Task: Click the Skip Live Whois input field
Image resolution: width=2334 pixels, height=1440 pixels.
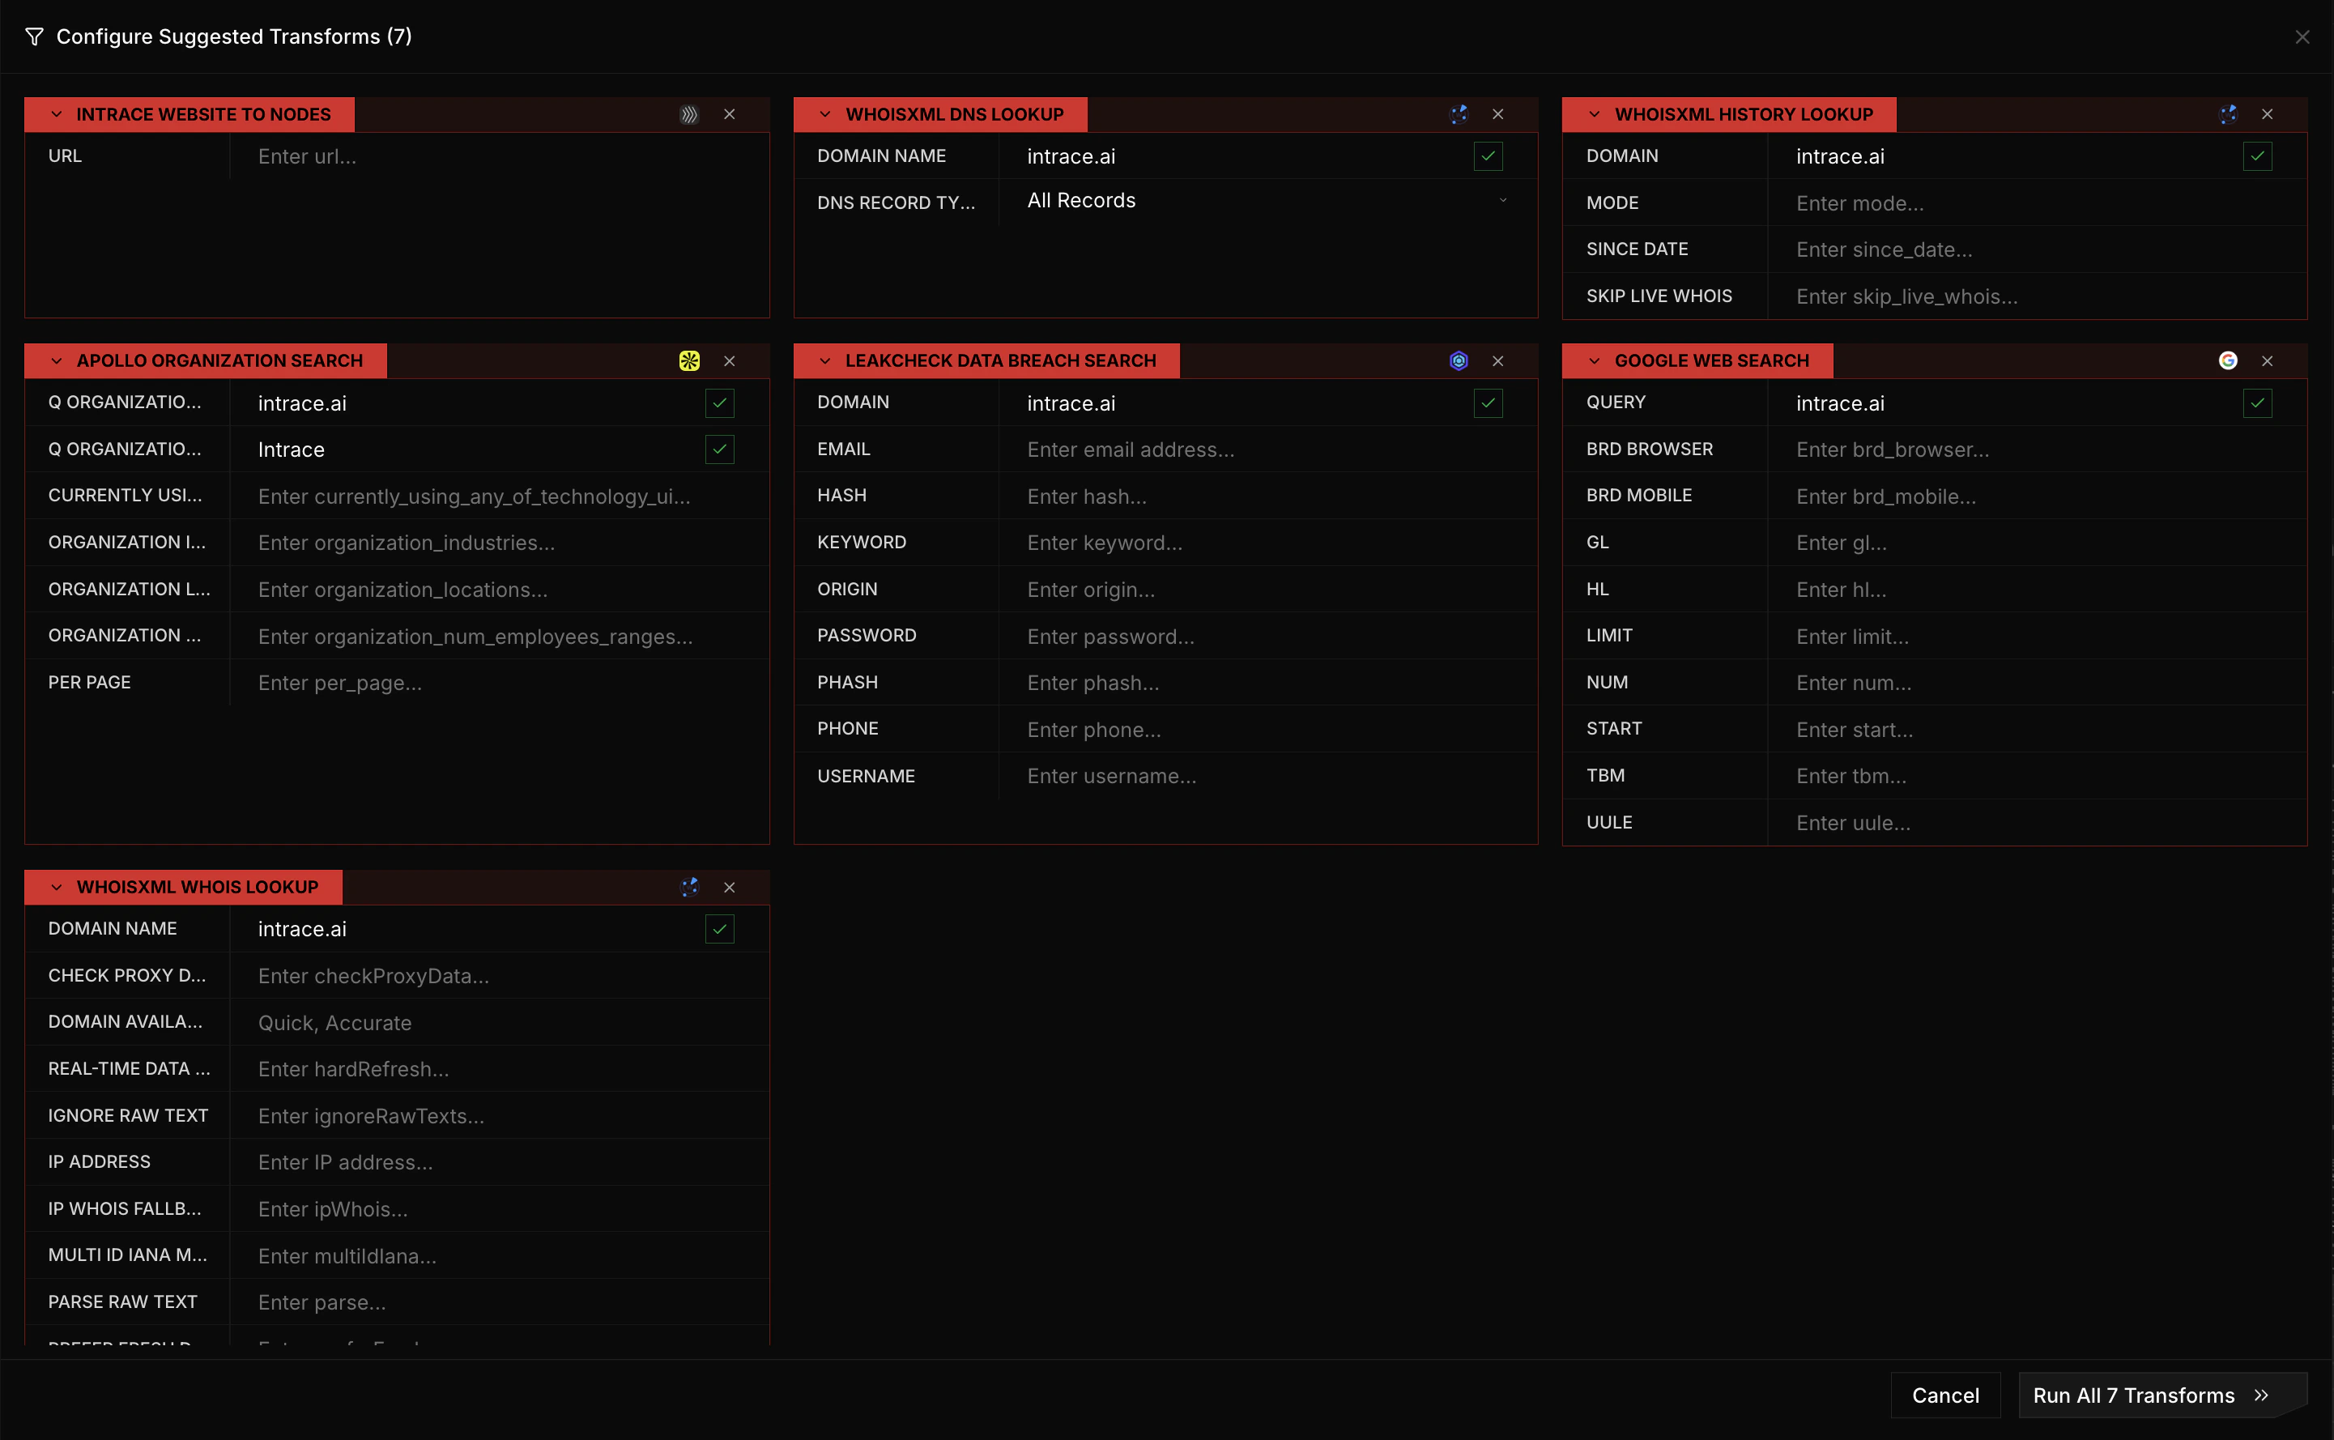Action: coord(2037,296)
